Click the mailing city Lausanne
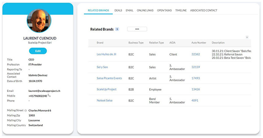 pos(34,120)
